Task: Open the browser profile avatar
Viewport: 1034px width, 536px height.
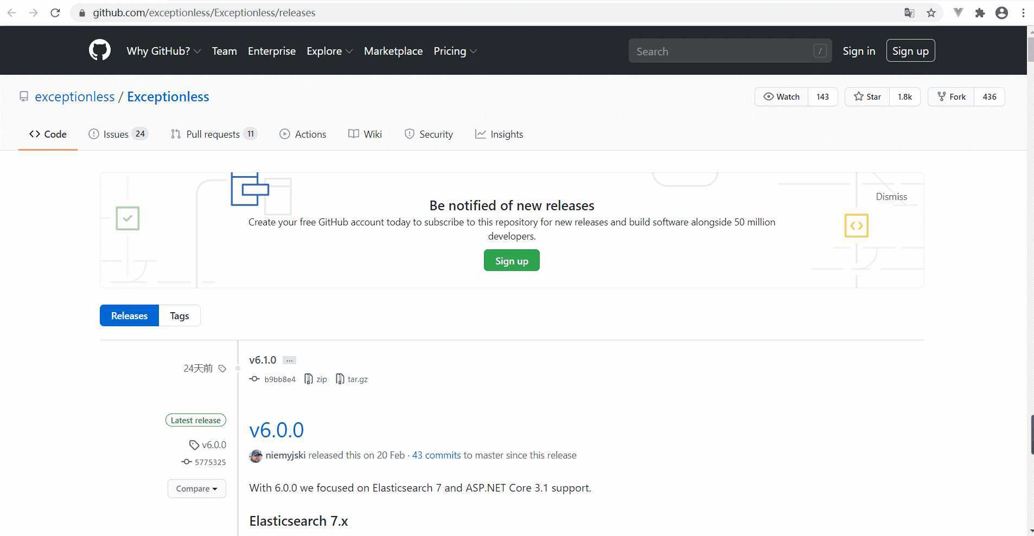Action: (x=1002, y=12)
